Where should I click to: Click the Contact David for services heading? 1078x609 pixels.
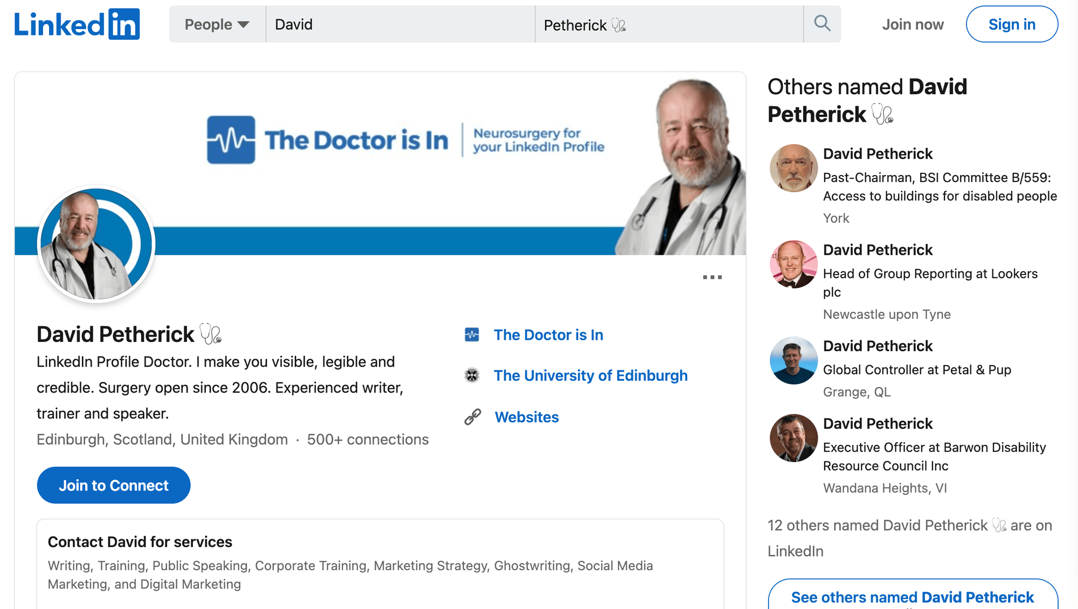click(x=140, y=542)
